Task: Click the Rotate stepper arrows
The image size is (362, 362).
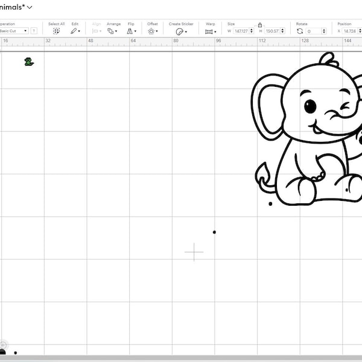Action: coord(324,31)
